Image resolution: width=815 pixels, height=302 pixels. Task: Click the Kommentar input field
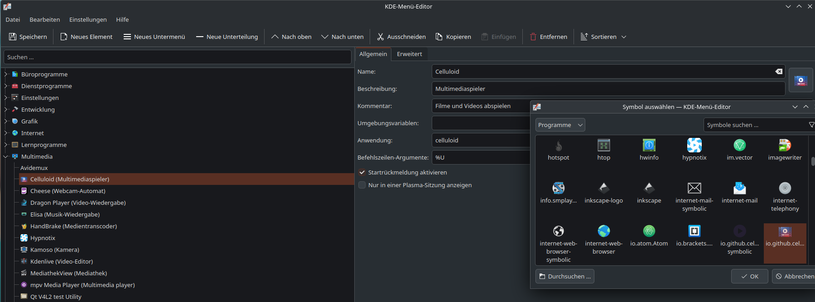pos(481,106)
